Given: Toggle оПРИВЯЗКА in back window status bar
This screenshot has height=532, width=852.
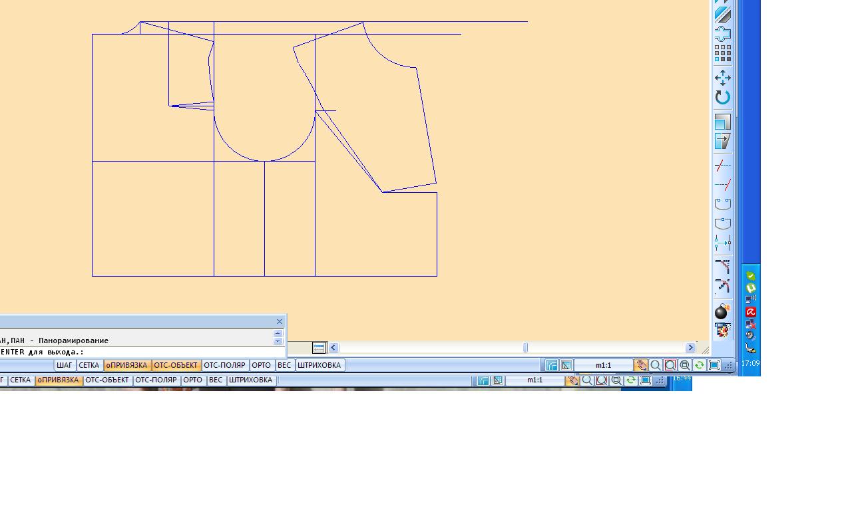Looking at the screenshot, I should (x=58, y=380).
